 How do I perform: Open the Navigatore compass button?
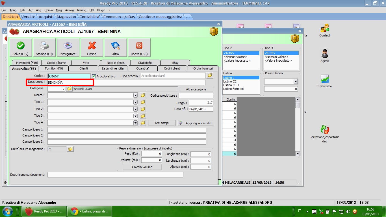68,48
